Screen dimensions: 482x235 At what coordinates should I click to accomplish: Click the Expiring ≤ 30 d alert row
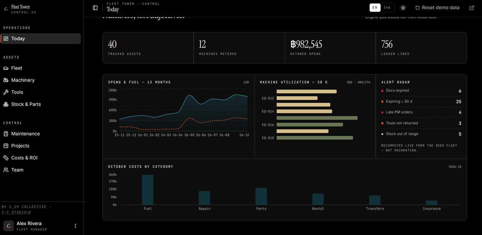(x=421, y=102)
